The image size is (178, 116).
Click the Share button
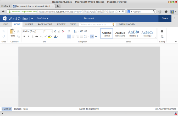tap(165, 18)
